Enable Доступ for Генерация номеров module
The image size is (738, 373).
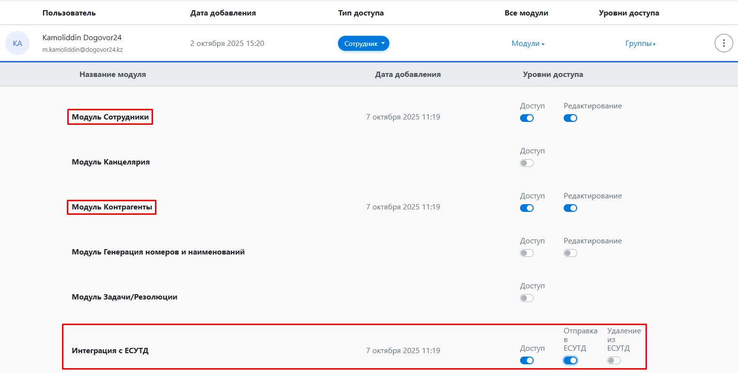point(527,253)
